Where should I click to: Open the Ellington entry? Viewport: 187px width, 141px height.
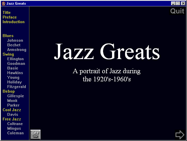tap(16, 59)
